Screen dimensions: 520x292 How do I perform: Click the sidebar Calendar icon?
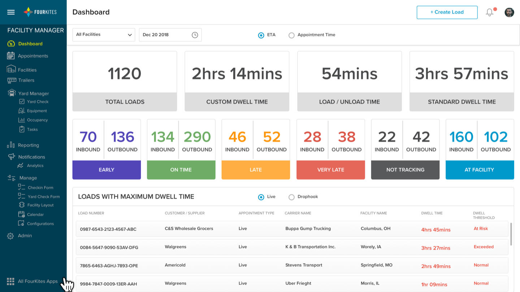coord(21,214)
